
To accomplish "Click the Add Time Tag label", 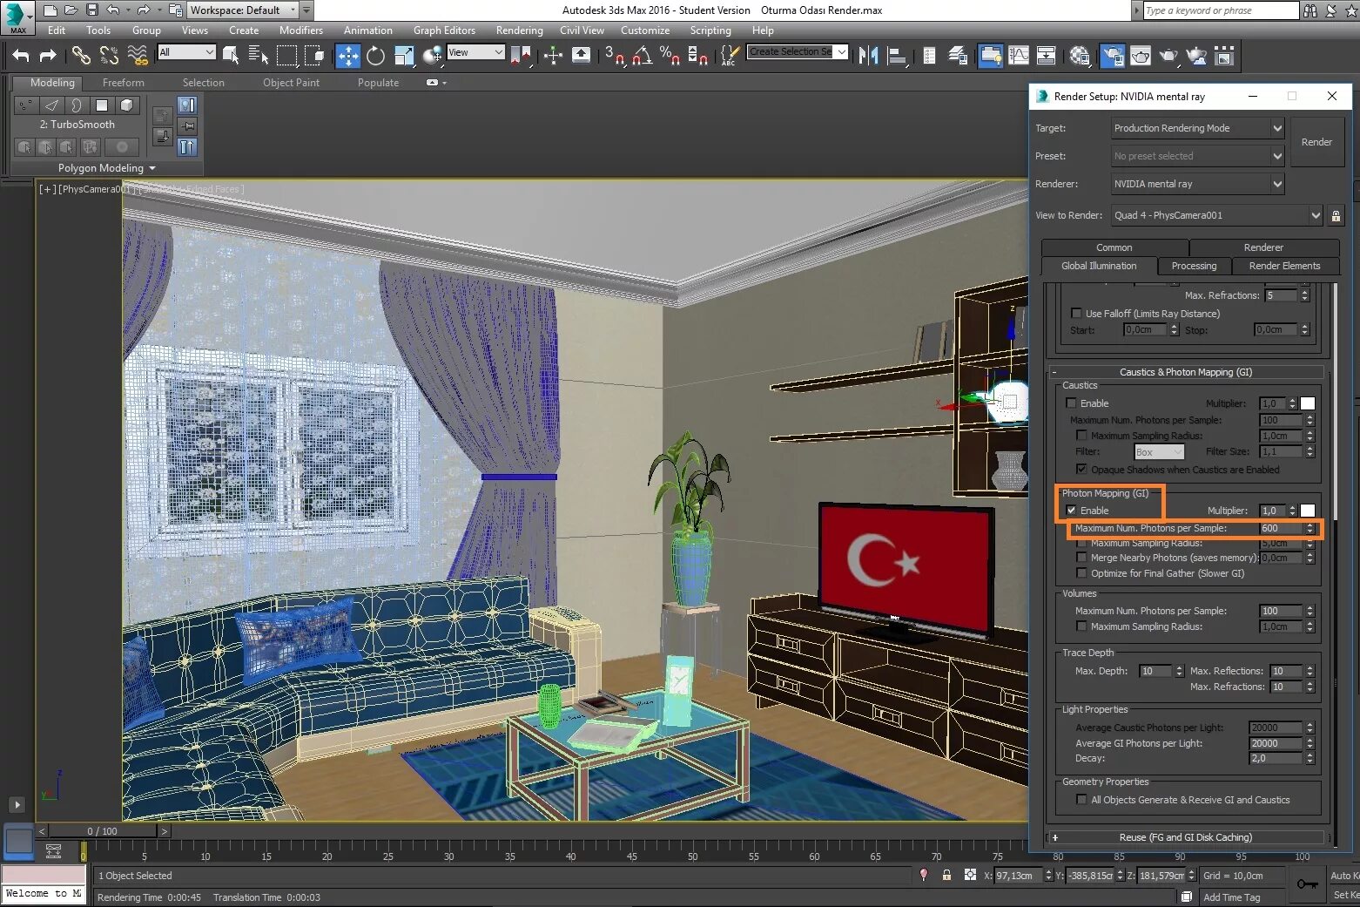I will [1231, 897].
